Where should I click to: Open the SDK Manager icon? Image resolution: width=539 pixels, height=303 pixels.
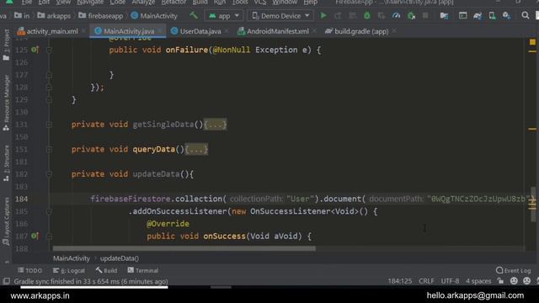click(507, 15)
